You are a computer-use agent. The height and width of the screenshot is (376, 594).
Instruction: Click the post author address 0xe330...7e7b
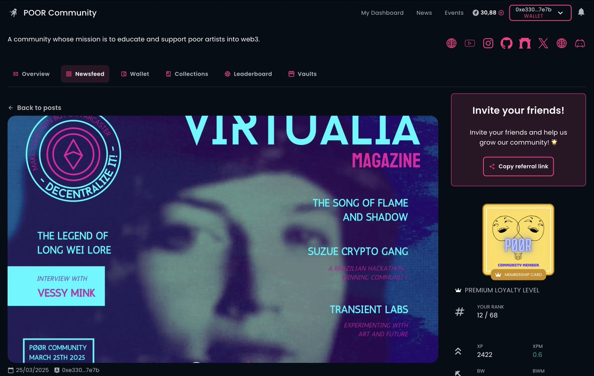[x=80, y=370]
